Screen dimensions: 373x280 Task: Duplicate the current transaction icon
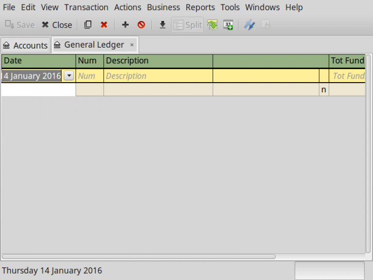click(x=88, y=25)
